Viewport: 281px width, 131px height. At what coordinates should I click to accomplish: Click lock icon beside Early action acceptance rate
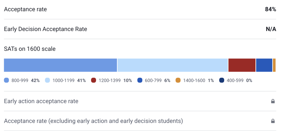click(273, 101)
